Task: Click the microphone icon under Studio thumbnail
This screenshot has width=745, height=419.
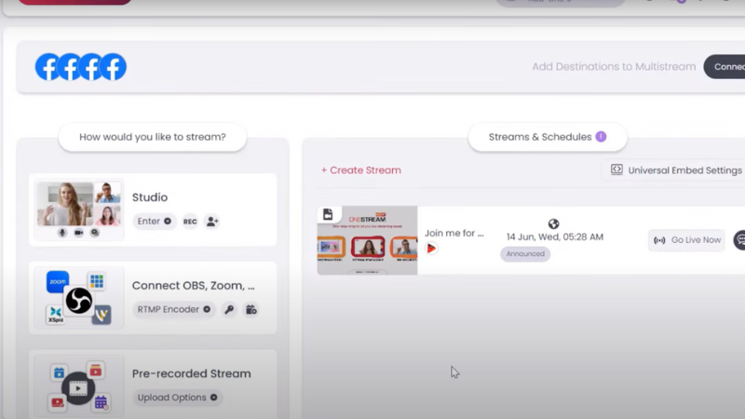Action: click(62, 232)
